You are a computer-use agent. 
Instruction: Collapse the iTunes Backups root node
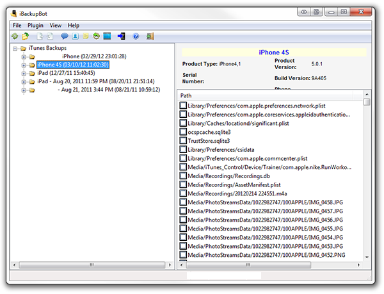coord(15,48)
